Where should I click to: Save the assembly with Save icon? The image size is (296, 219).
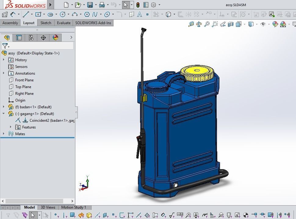tap(90, 5)
